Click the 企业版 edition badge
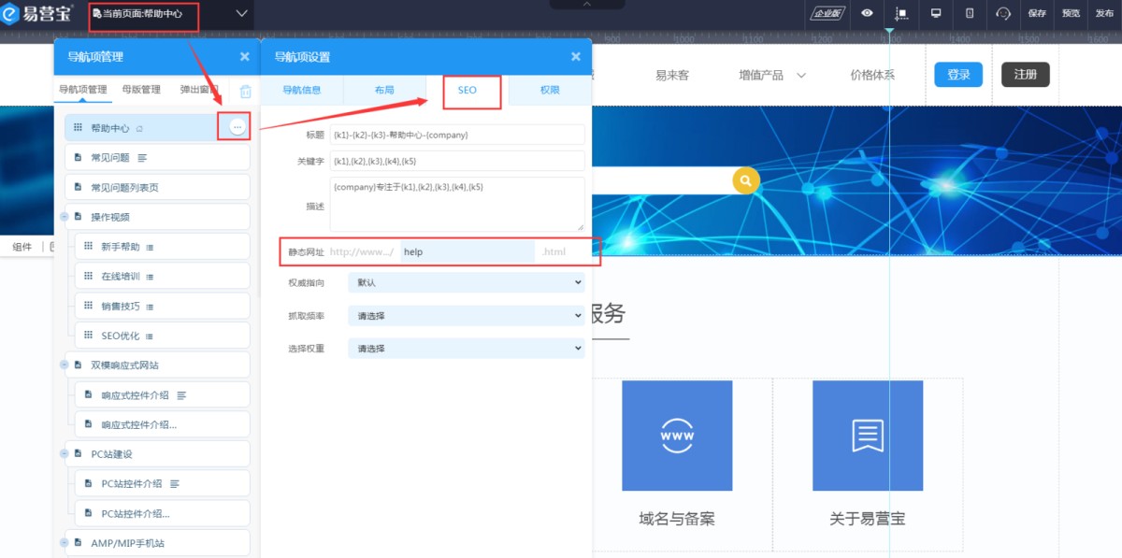The image size is (1122, 558). [827, 13]
